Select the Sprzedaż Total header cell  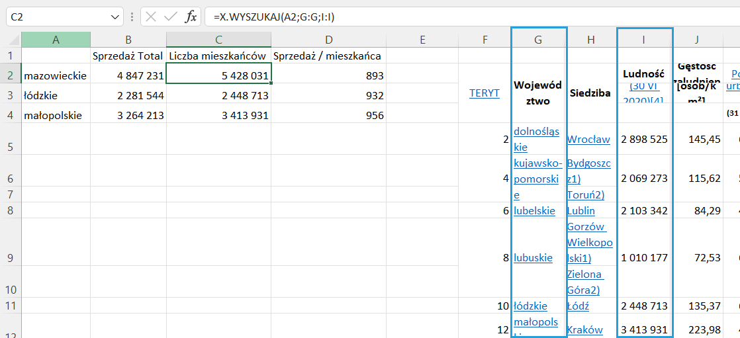coord(128,56)
